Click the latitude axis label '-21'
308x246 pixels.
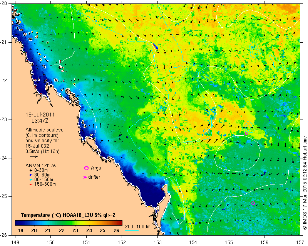[4, 42]
